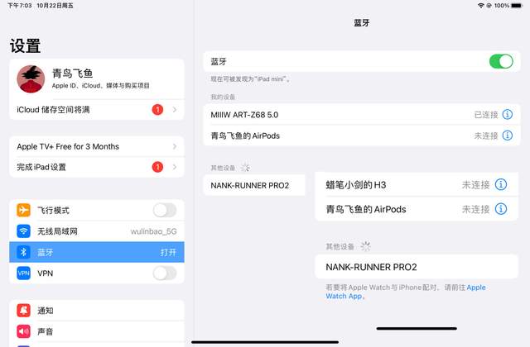The height and width of the screenshot is (347, 530).
Task: Tap the date 10月22日周五 in the status bar
Action: pyautogui.click(x=55, y=6)
